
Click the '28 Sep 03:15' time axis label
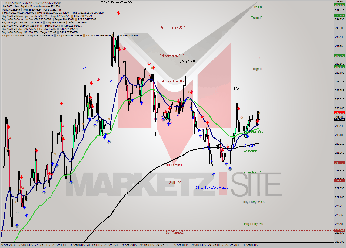(60, 245)
